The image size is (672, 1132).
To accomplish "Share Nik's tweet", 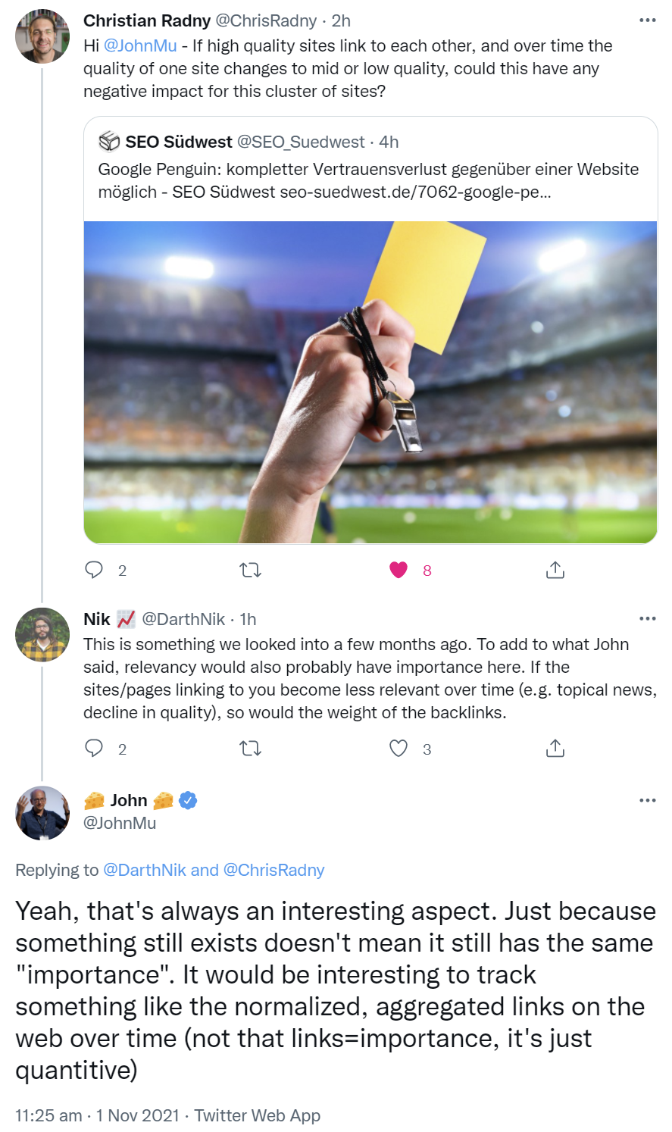I will click(555, 749).
